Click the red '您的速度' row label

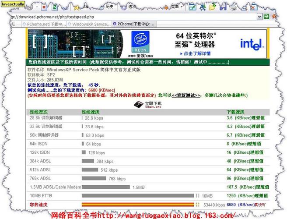click(x=38, y=205)
